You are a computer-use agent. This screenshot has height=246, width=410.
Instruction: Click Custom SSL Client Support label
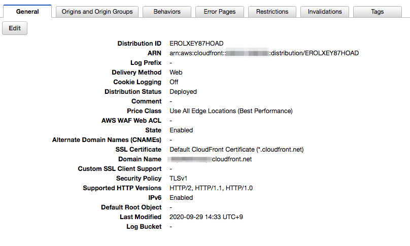click(119, 169)
